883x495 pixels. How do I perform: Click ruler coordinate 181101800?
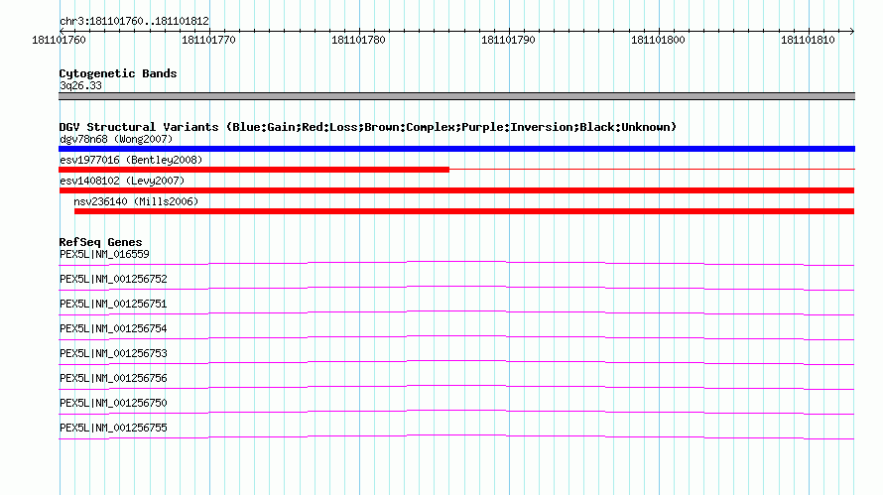tap(658, 40)
